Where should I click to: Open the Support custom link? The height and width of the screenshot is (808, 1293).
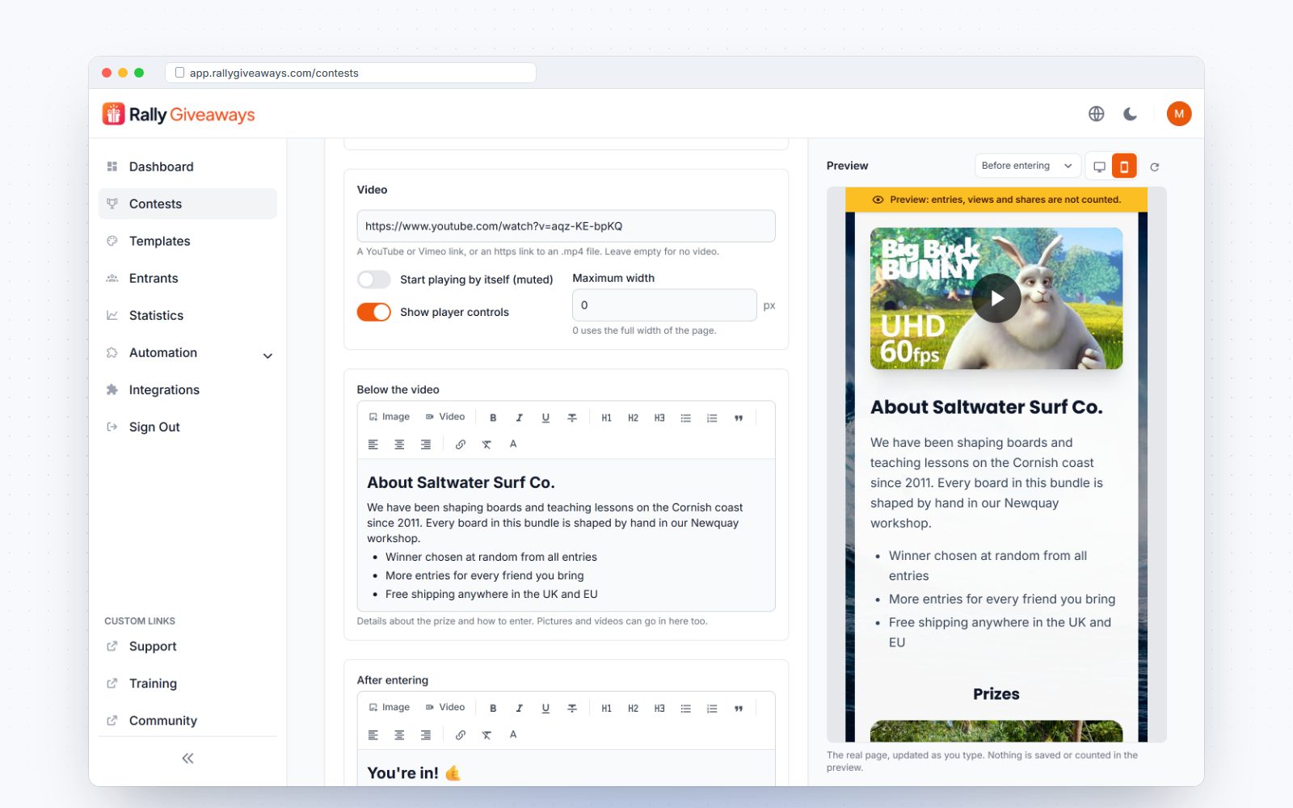point(187,646)
